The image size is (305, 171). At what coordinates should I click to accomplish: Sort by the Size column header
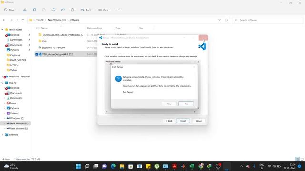142,28
